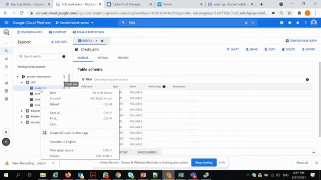Close the CREDIT_I... editor tab
The width and height of the screenshot is (321, 180).
(x=102, y=41)
